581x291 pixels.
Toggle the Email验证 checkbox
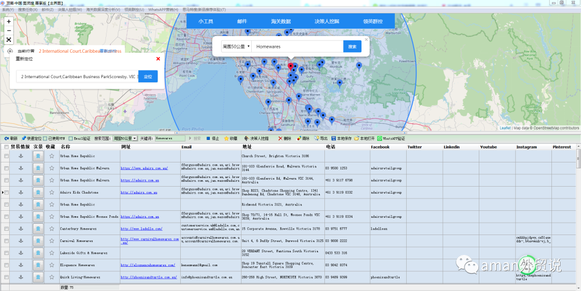tap(70, 138)
